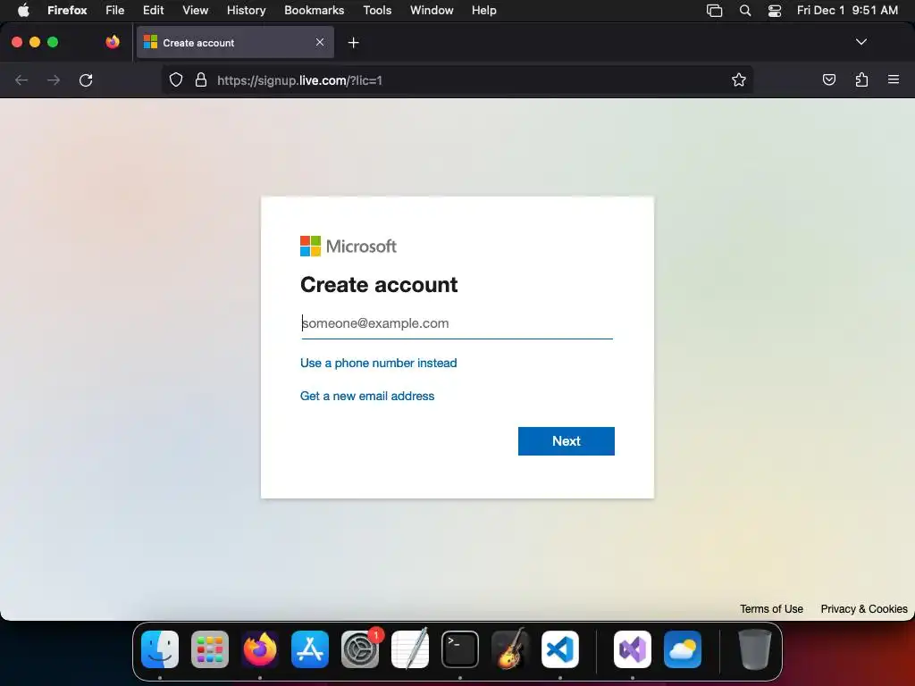Image resolution: width=915 pixels, height=686 pixels.
Task: Open Terminal from the Dock
Action: point(460,649)
